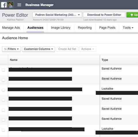The width and height of the screenshot is (138, 137).
Task: Click the green Upload button
Action: pyautogui.click(x=132, y=15)
